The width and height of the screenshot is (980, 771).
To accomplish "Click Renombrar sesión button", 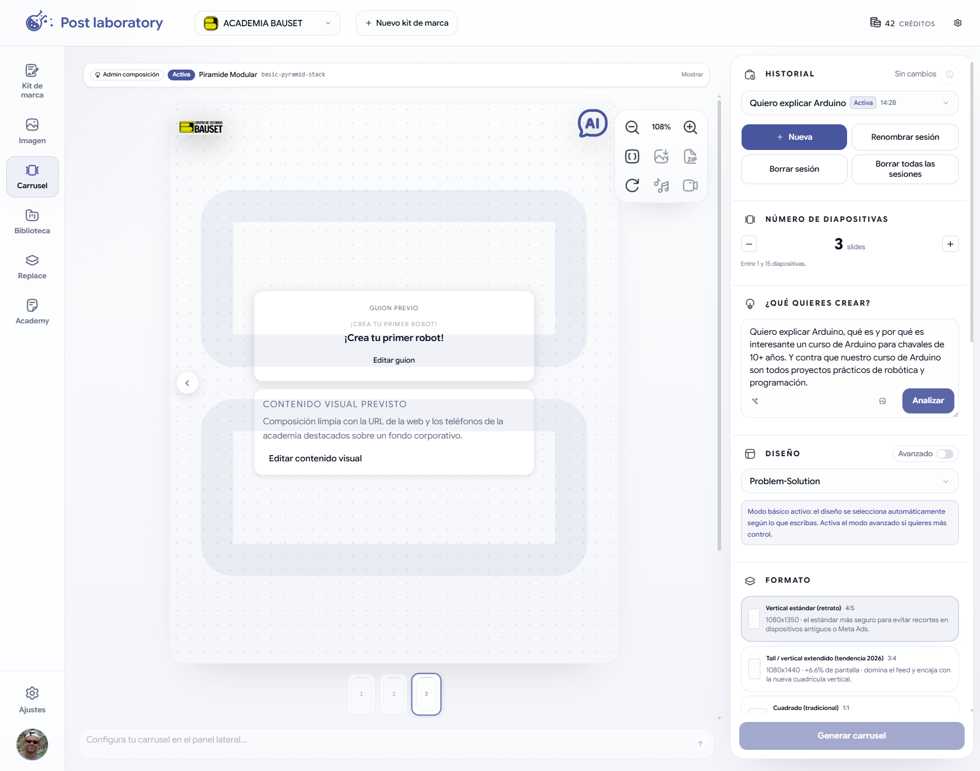I will click(x=905, y=137).
